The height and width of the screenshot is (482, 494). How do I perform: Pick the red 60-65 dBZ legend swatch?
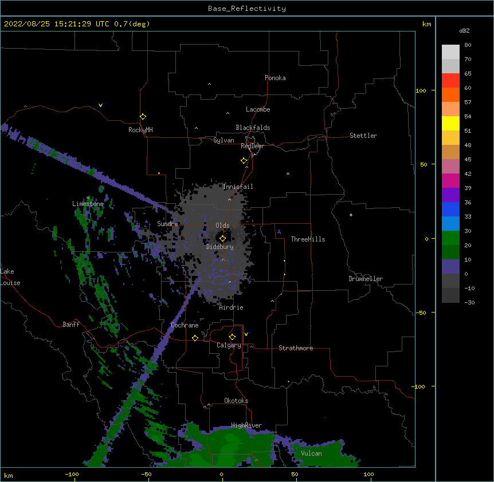(x=450, y=81)
